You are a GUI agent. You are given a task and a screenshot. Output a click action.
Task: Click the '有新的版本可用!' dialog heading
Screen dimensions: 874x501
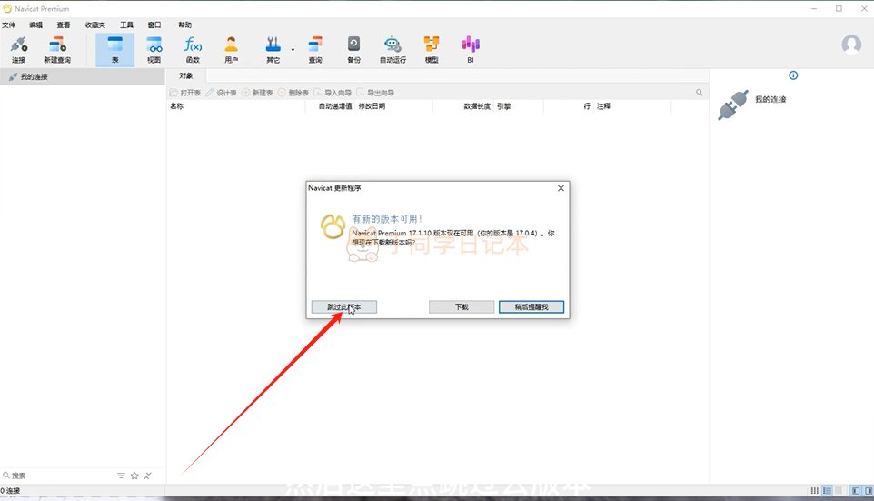pos(387,219)
